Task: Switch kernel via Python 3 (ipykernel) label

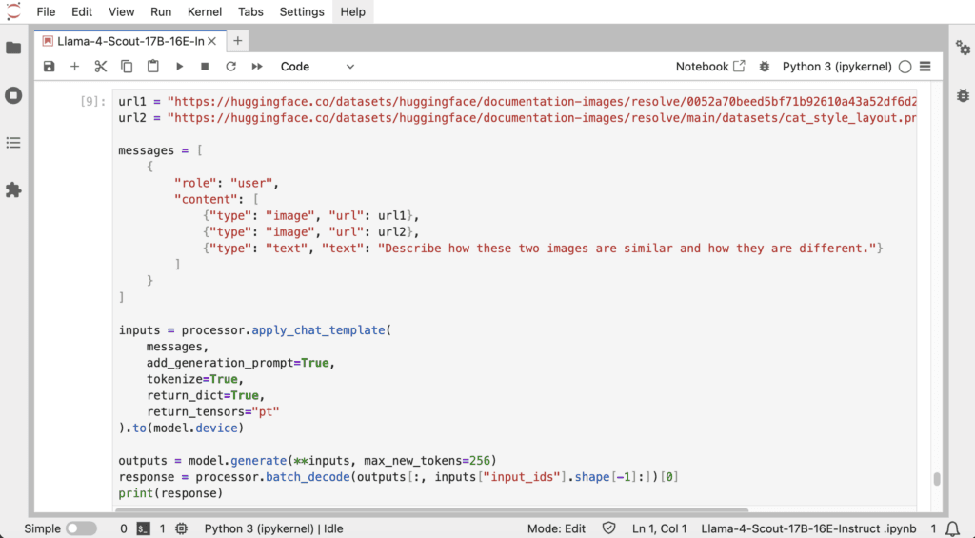Action: tap(837, 67)
